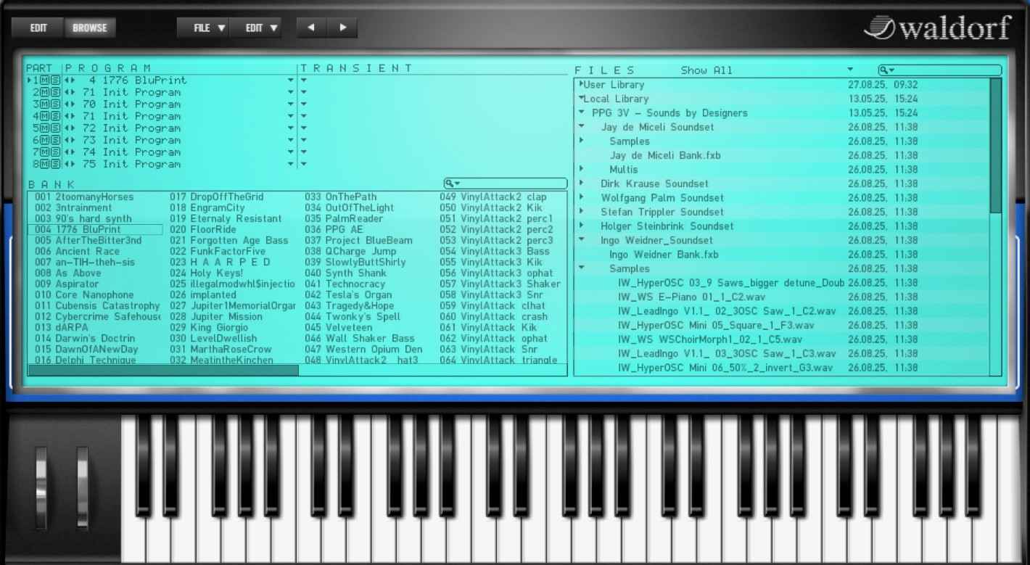Click the left navigation arrow in the toolbar
The height and width of the screenshot is (565, 1030).
311,28
